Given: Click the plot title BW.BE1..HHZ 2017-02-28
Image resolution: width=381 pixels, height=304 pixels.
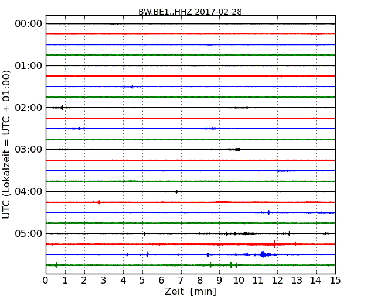Looking at the screenshot, I should [x=190, y=12].
